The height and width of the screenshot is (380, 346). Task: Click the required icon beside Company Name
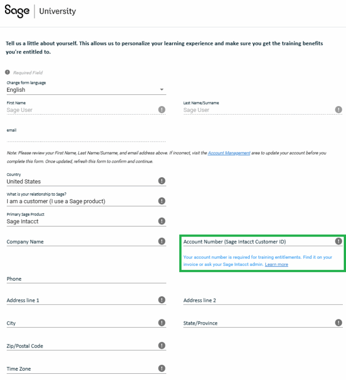[161, 241]
